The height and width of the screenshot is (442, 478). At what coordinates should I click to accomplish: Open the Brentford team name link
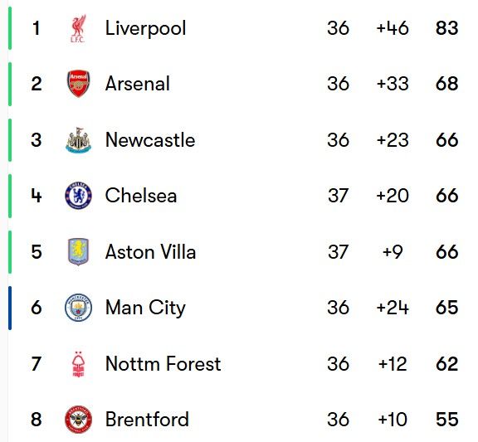(x=147, y=420)
